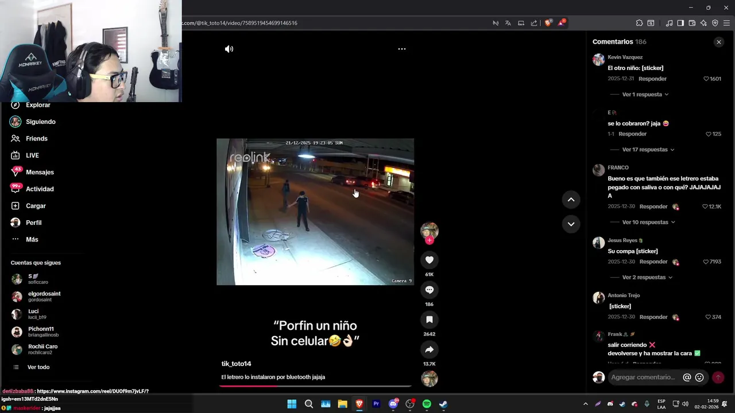This screenshot has width=735, height=413.
Task: Open Actividad notifications
Action: (40, 189)
